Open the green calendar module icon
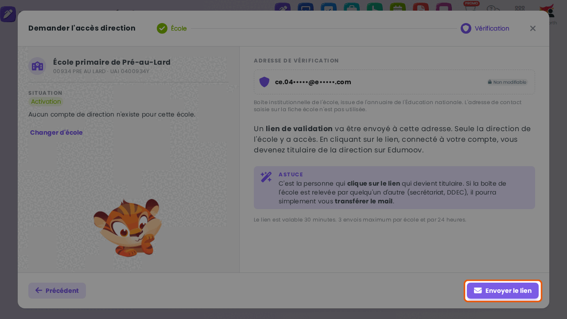This screenshot has width=567, height=319. coord(398,8)
